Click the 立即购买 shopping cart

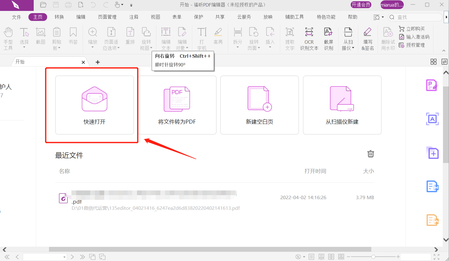coord(412,29)
